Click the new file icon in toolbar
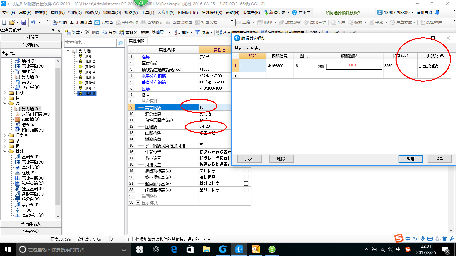The image size is (456, 256). pos(4,22)
